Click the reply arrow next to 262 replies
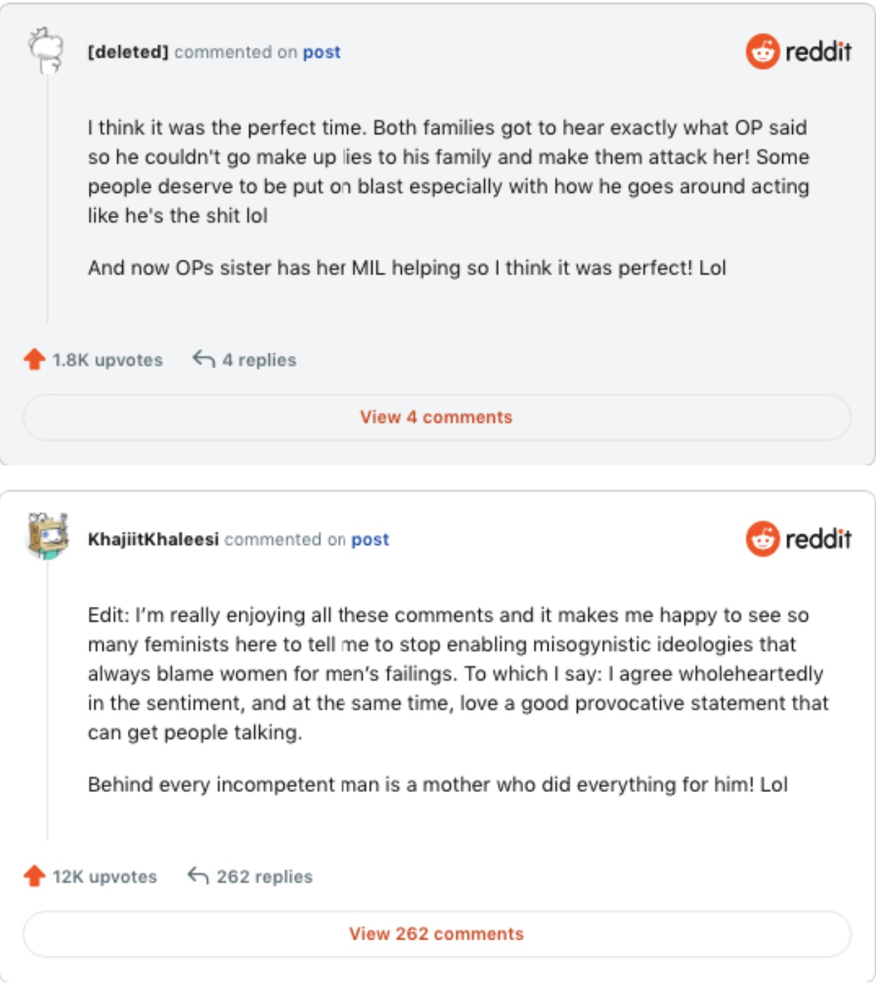 point(198,875)
